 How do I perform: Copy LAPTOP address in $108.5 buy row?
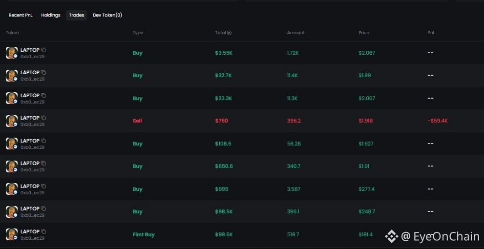pyautogui.click(x=44, y=141)
